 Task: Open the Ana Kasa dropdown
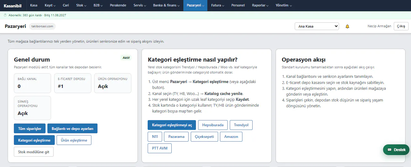tap(317, 26)
